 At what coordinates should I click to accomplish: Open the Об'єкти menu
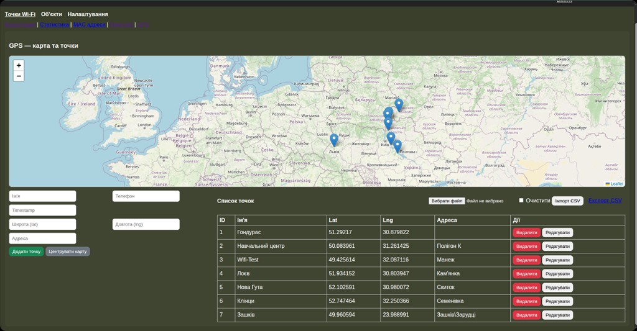52,14
